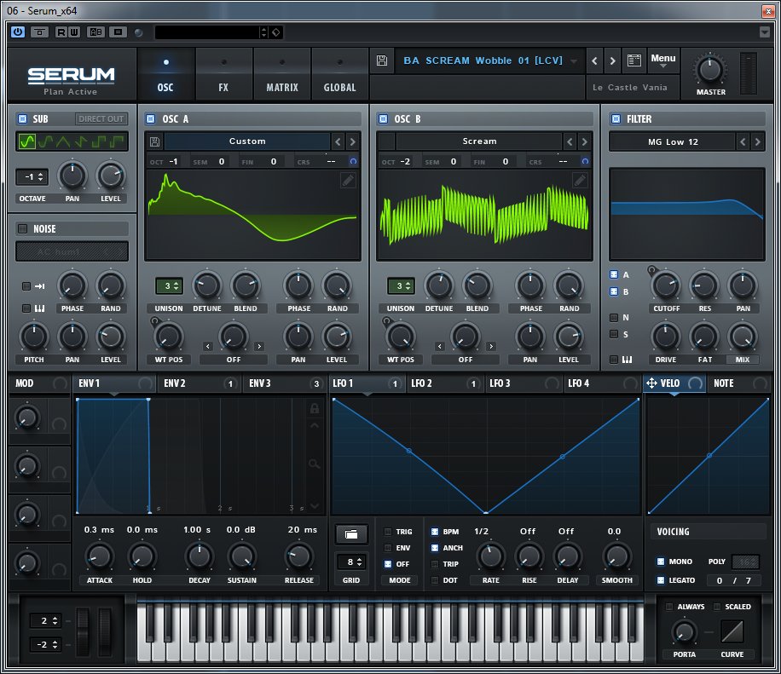Open the Menu dropdown
The width and height of the screenshot is (781, 674).
click(663, 60)
